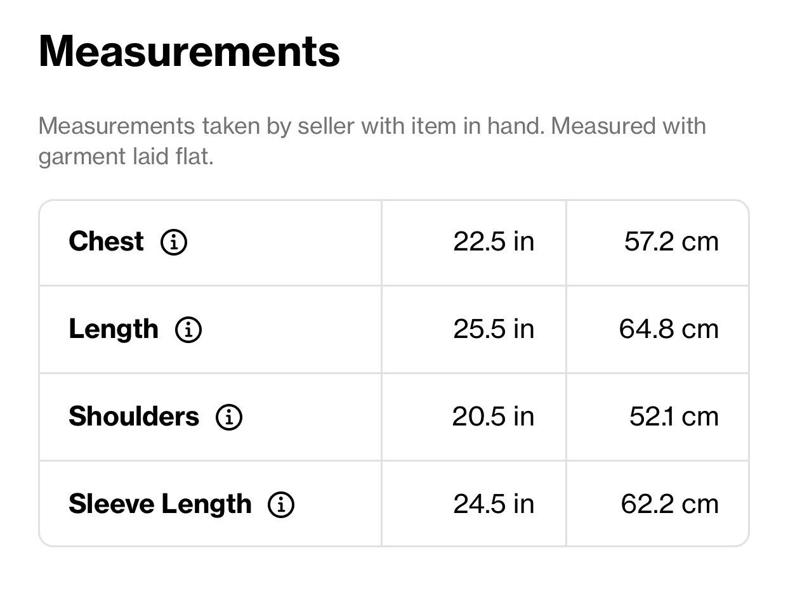Viewport: 788px width, 591px height.
Task: Click the Measurements heading
Action: coord(189,51)
